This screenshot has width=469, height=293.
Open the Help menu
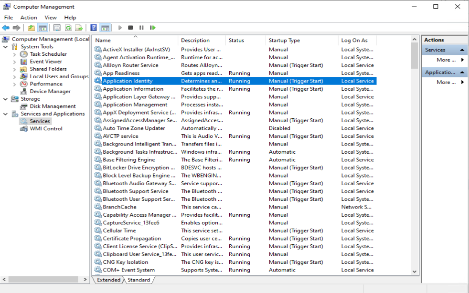pyautogui.click(x=70, y=18)
